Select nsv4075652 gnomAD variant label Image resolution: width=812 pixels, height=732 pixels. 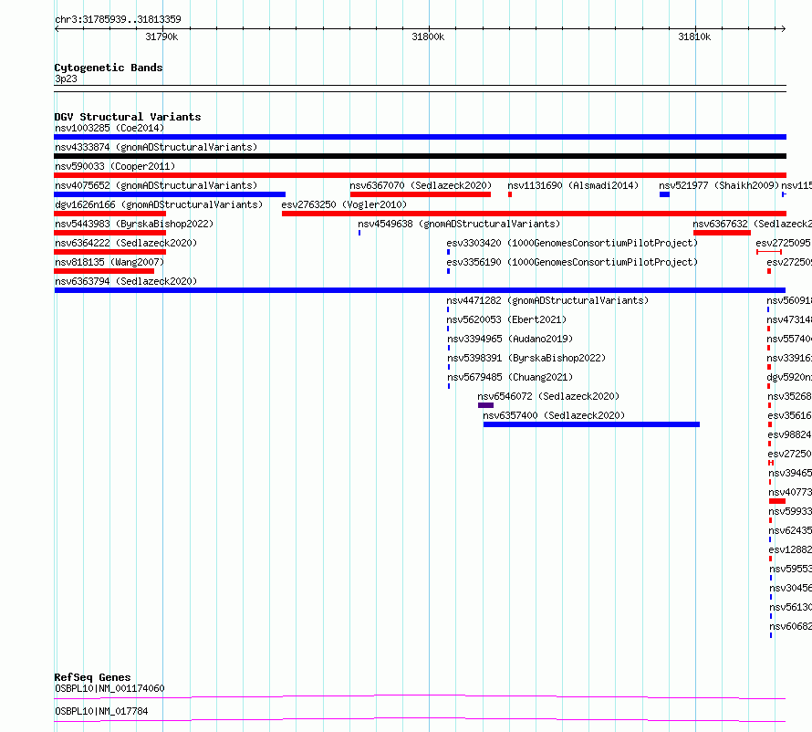tap(156, 185)
